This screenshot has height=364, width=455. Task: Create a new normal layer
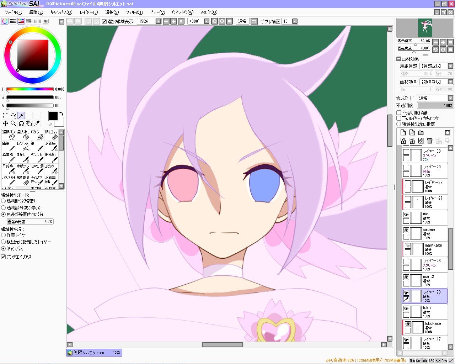pyautogui.click(x=403, y=132)
